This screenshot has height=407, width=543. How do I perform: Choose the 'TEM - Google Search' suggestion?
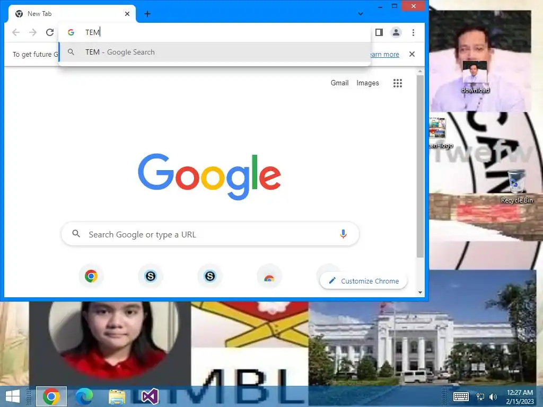pos(215,52)
